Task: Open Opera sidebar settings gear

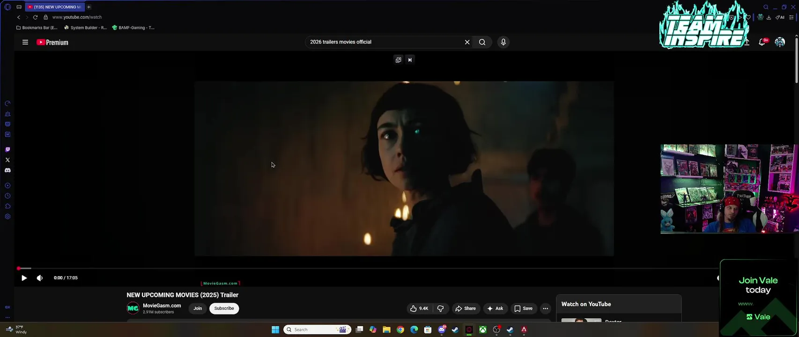Action: point(7,217)
